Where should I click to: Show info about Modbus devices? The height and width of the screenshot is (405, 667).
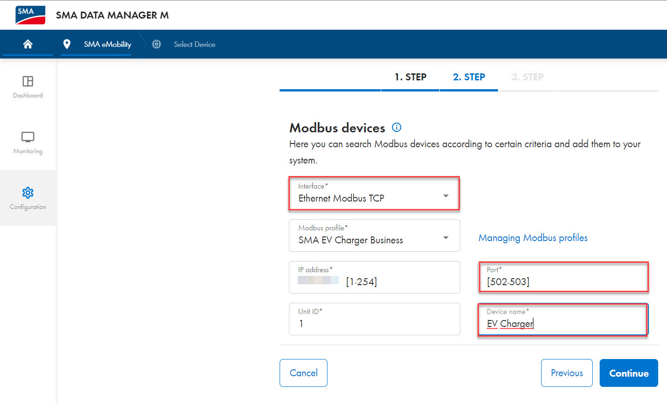coord(397,127)
